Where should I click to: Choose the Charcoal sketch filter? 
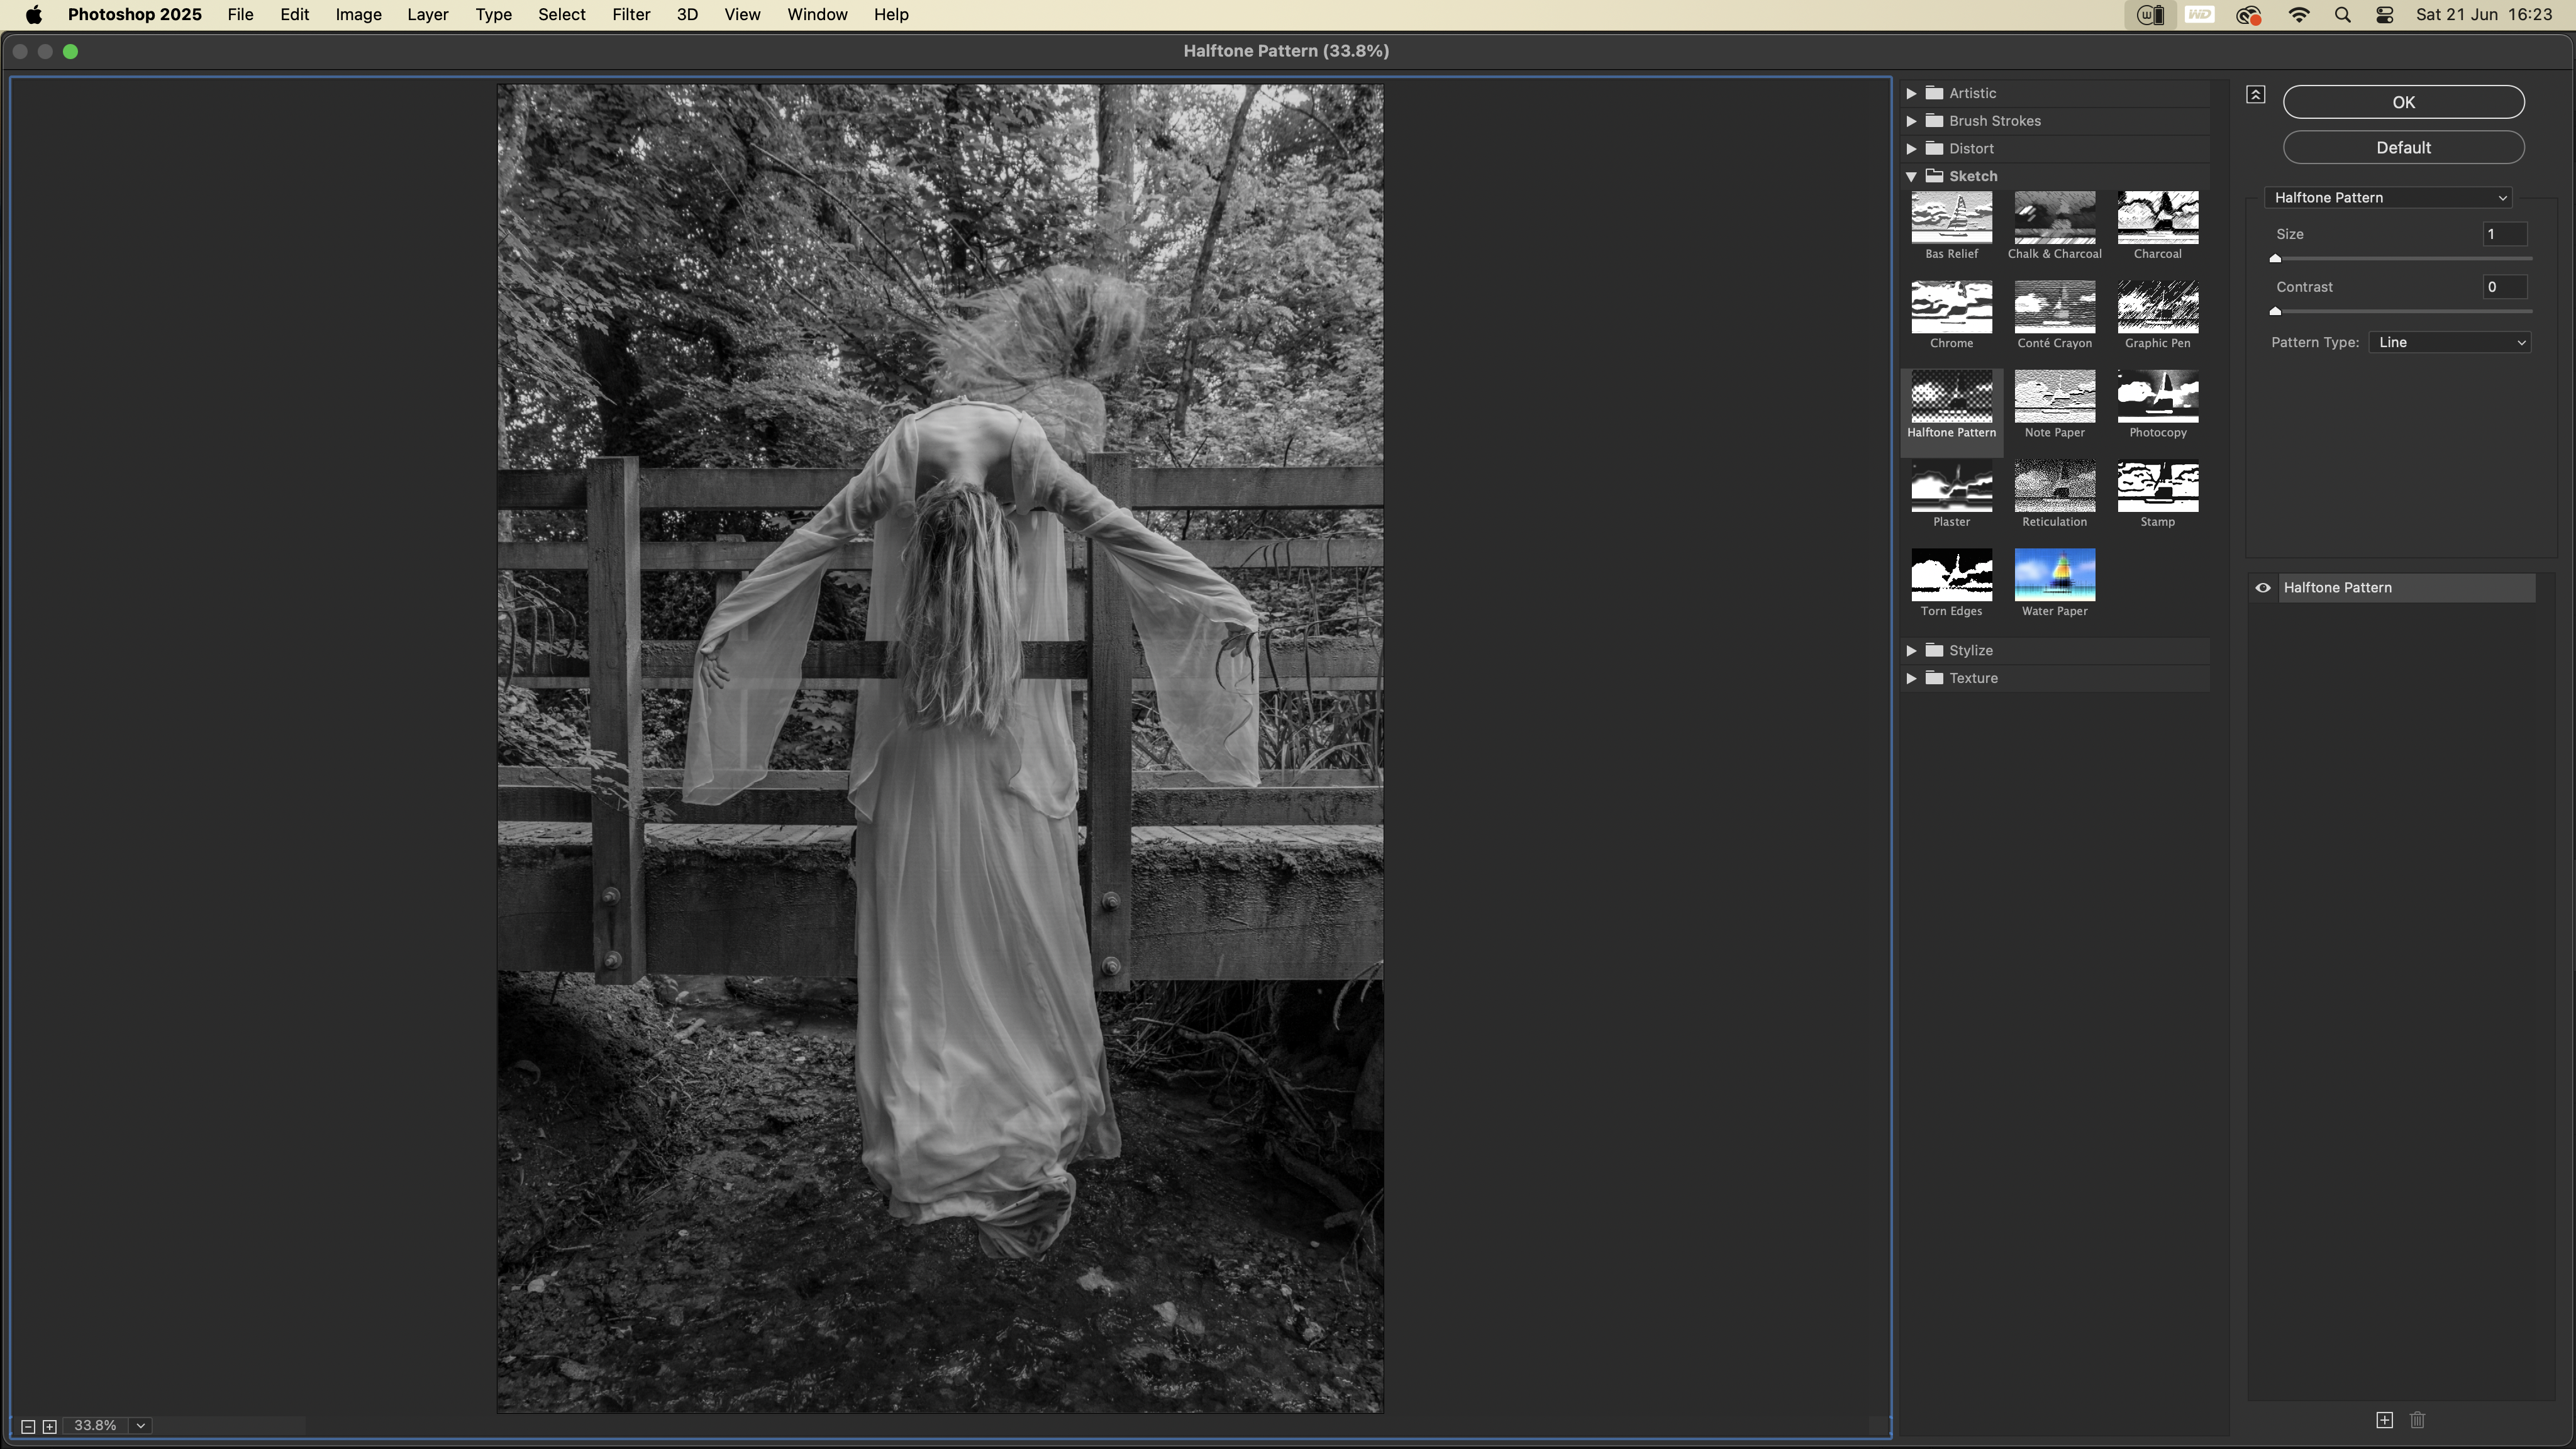pos(2157,217)
